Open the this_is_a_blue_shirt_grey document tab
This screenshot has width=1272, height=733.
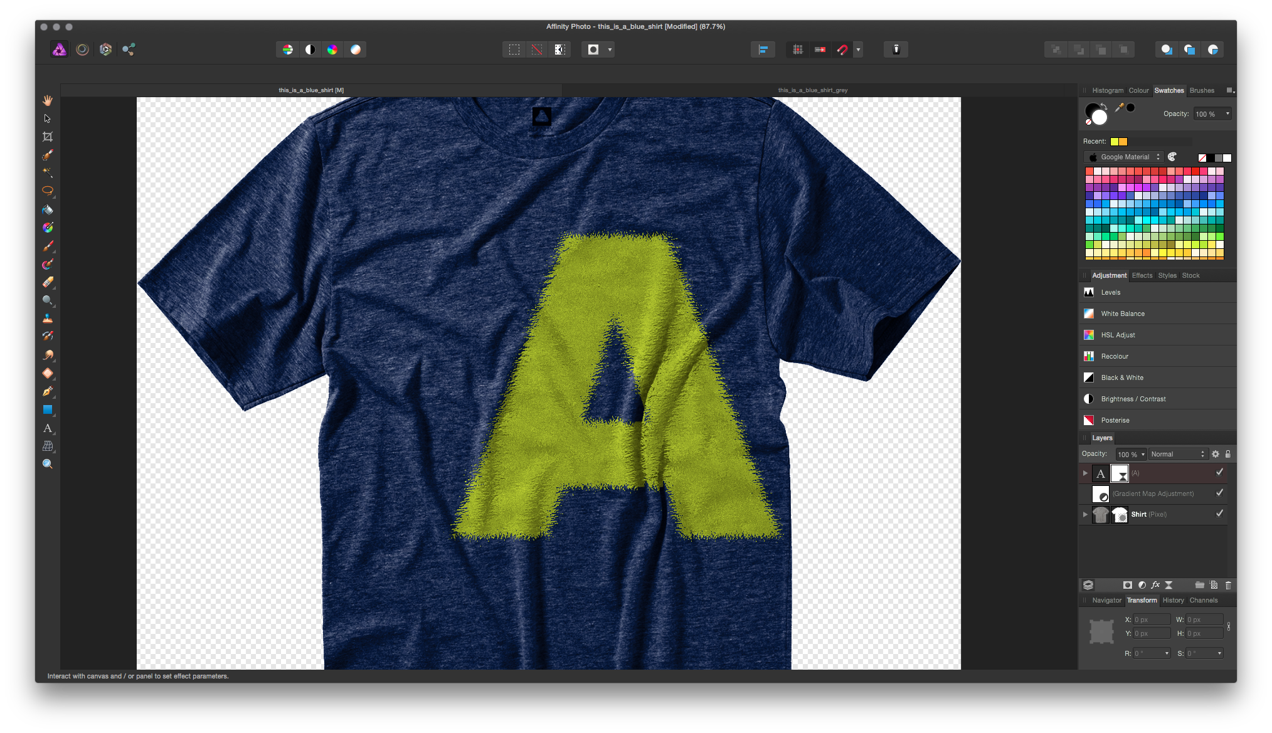click(812, 90)
